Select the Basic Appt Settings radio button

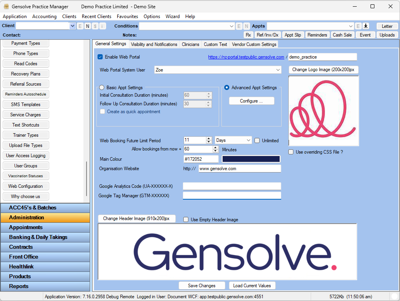102,88
